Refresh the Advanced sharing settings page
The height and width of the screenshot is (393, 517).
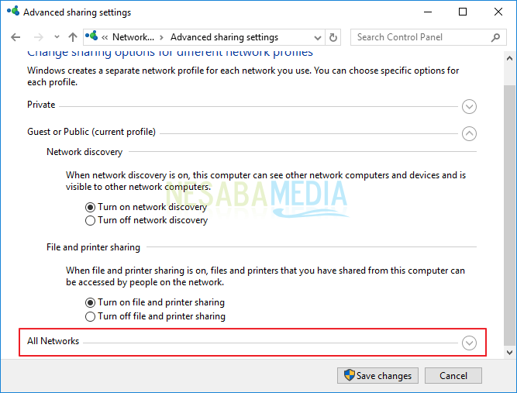coord(333,37)
